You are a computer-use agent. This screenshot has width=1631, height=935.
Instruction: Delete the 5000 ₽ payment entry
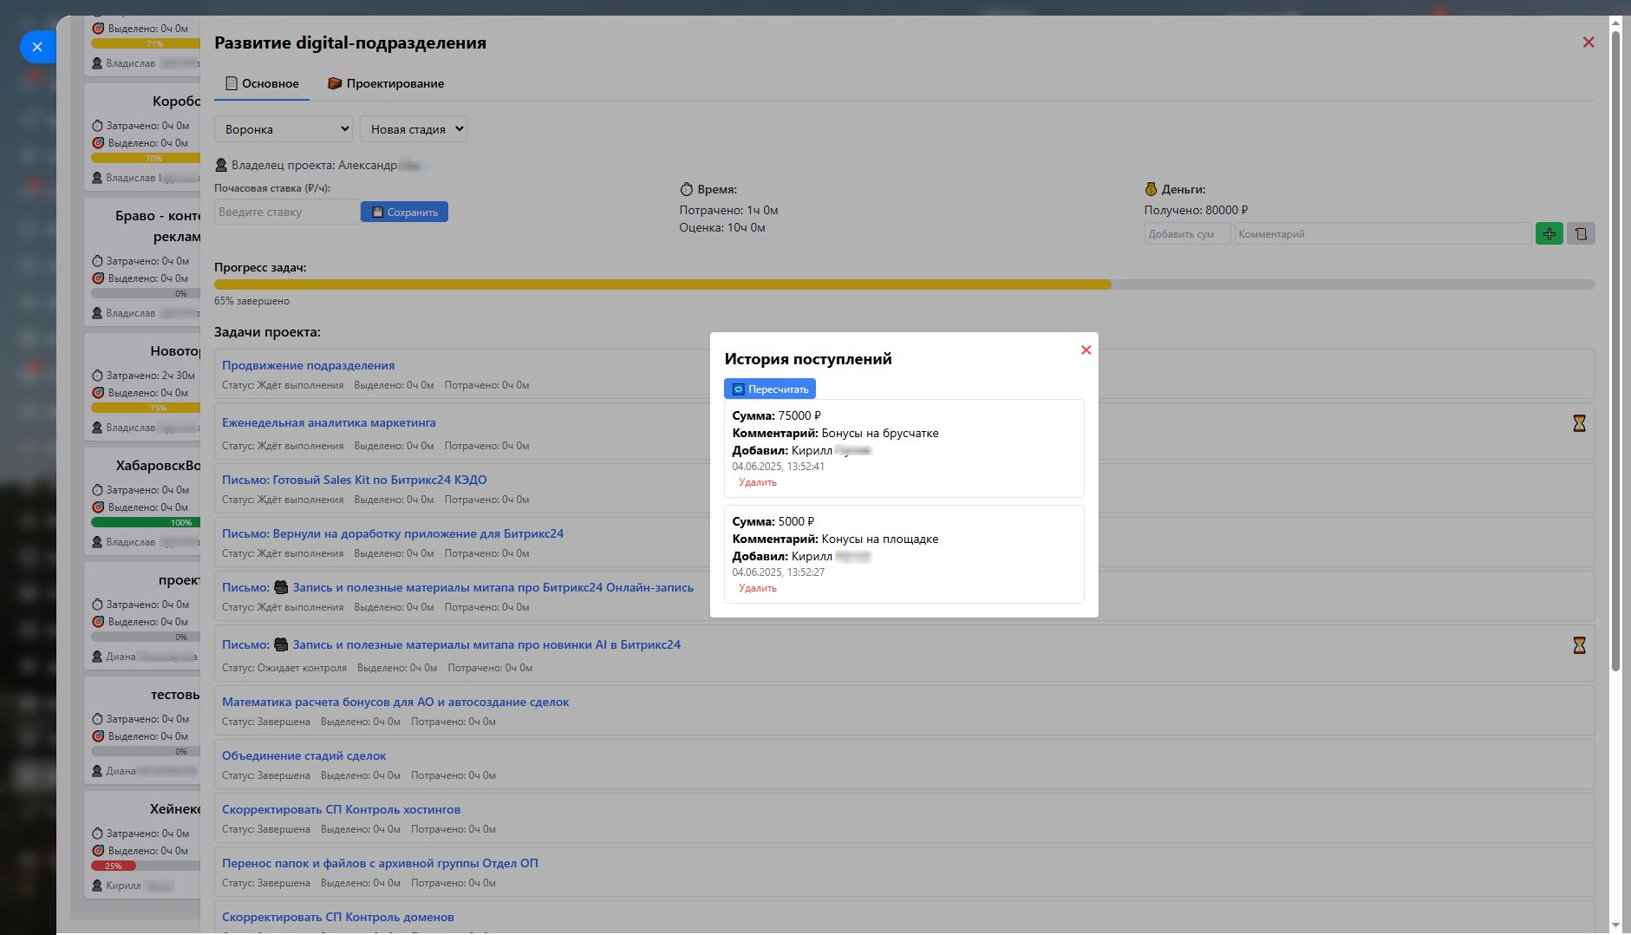click(x=757, y=588)
